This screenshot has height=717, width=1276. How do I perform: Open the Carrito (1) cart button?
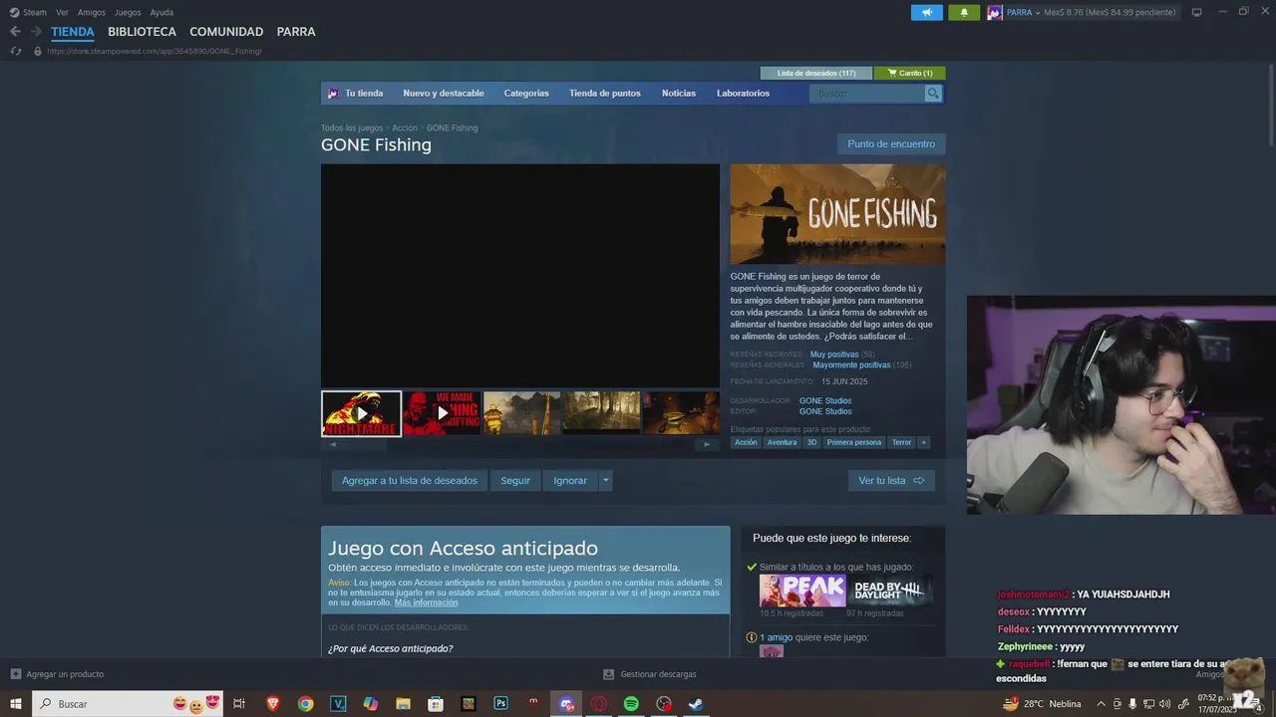click(910, 73)
